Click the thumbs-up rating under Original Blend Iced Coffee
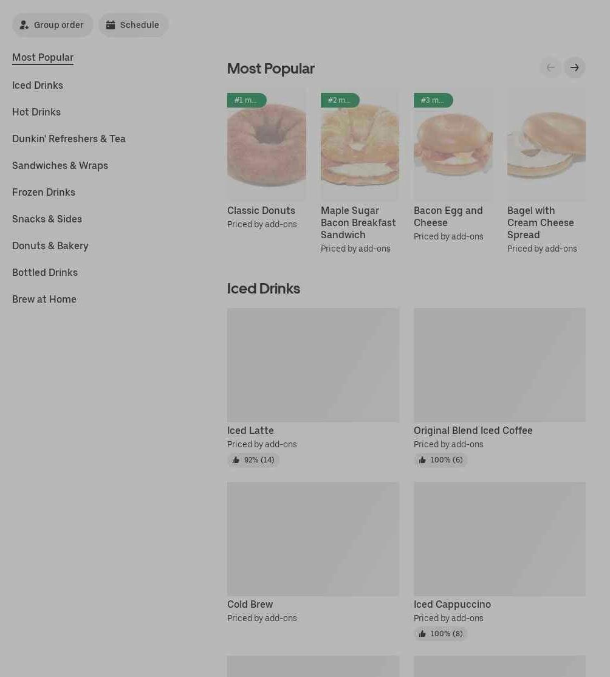 (440, 460)
